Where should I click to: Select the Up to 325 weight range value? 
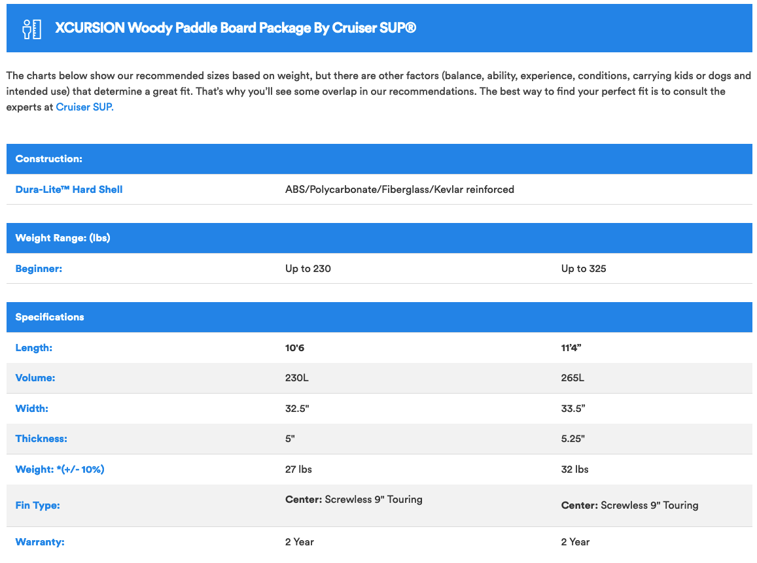pos(584,269)
